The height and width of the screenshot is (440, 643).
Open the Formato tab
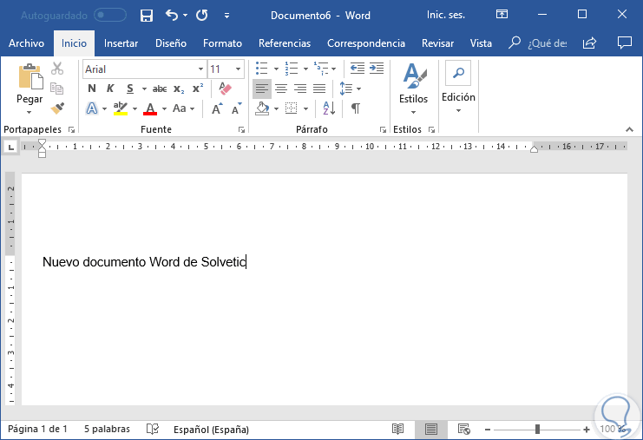click(222, 43)
